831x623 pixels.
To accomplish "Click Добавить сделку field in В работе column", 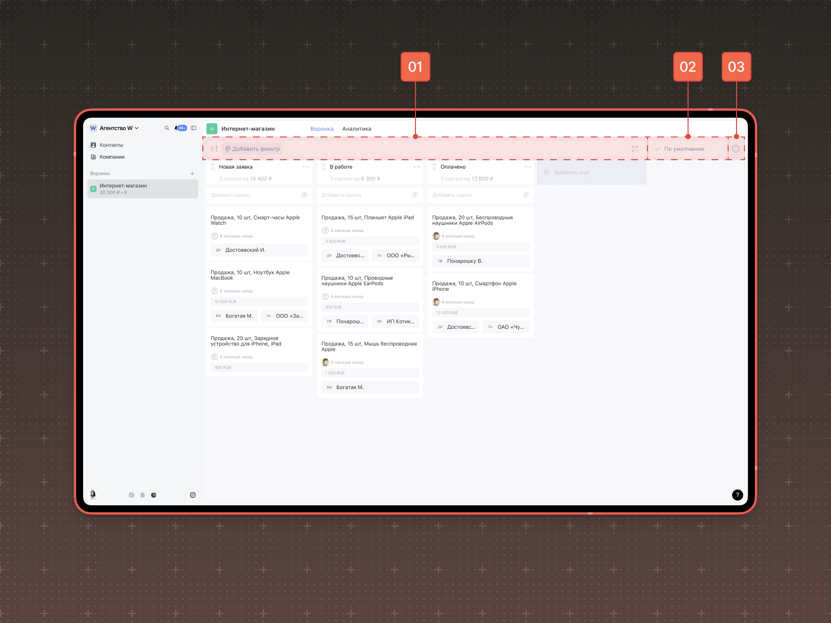I will coord(370,195).
